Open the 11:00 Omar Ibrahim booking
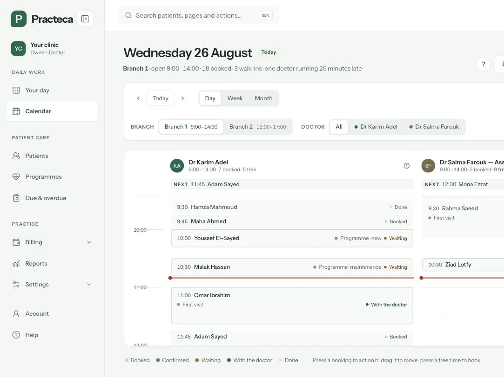The width and height of the screenshot is (504, 377). (292, 305)
